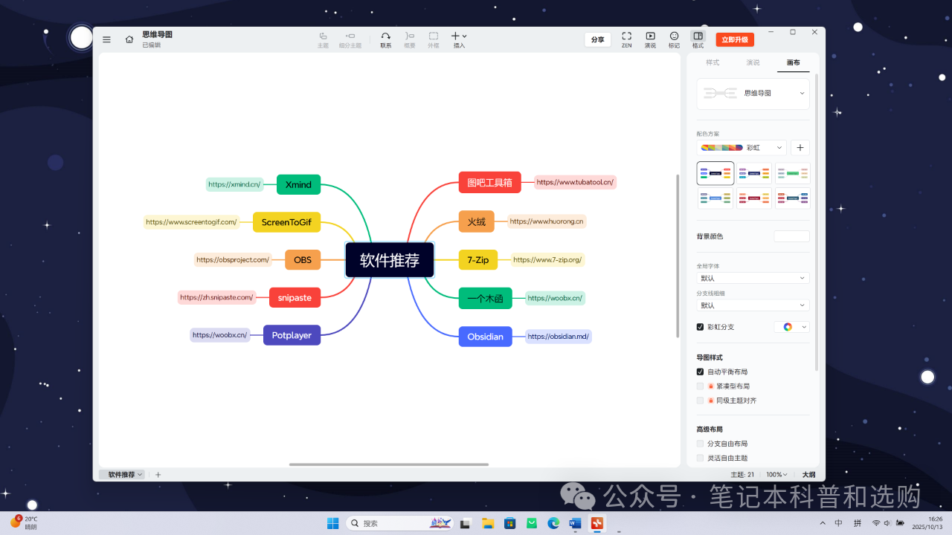
Task: Open the 全局字体 font dropdown
Action: tap(753, 278)
